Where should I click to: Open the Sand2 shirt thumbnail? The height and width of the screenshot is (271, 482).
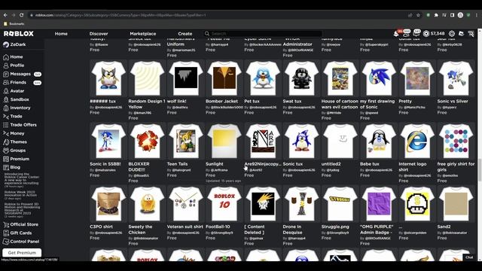(x=456, y=204)
